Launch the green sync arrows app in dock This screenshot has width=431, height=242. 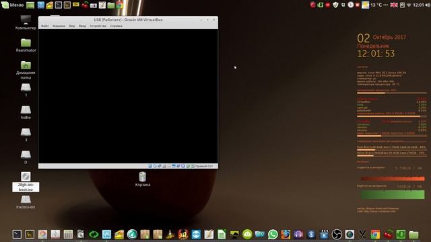[94, 235]
